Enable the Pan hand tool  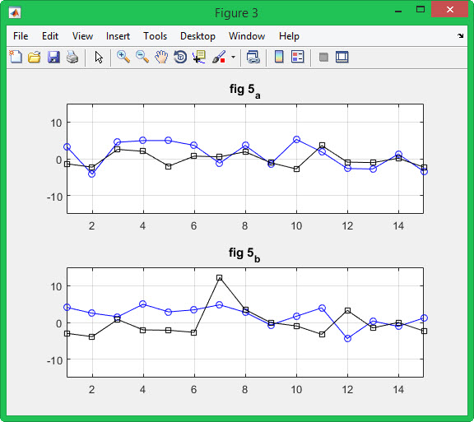pos(161,57)
